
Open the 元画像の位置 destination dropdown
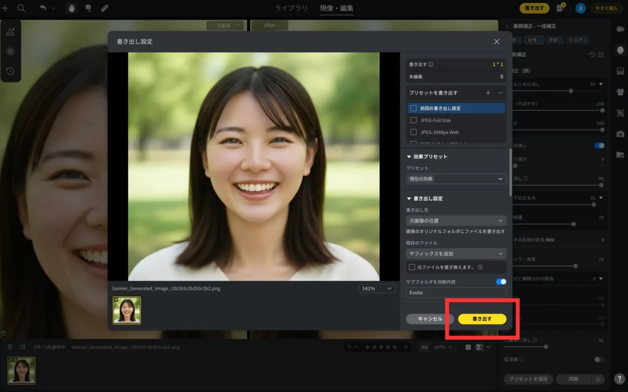coord(456,221)
